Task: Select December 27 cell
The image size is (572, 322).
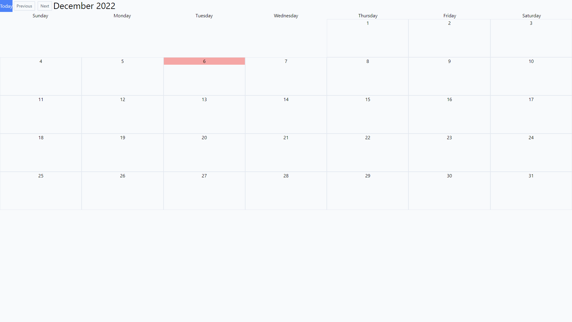Action: (204, 191)
